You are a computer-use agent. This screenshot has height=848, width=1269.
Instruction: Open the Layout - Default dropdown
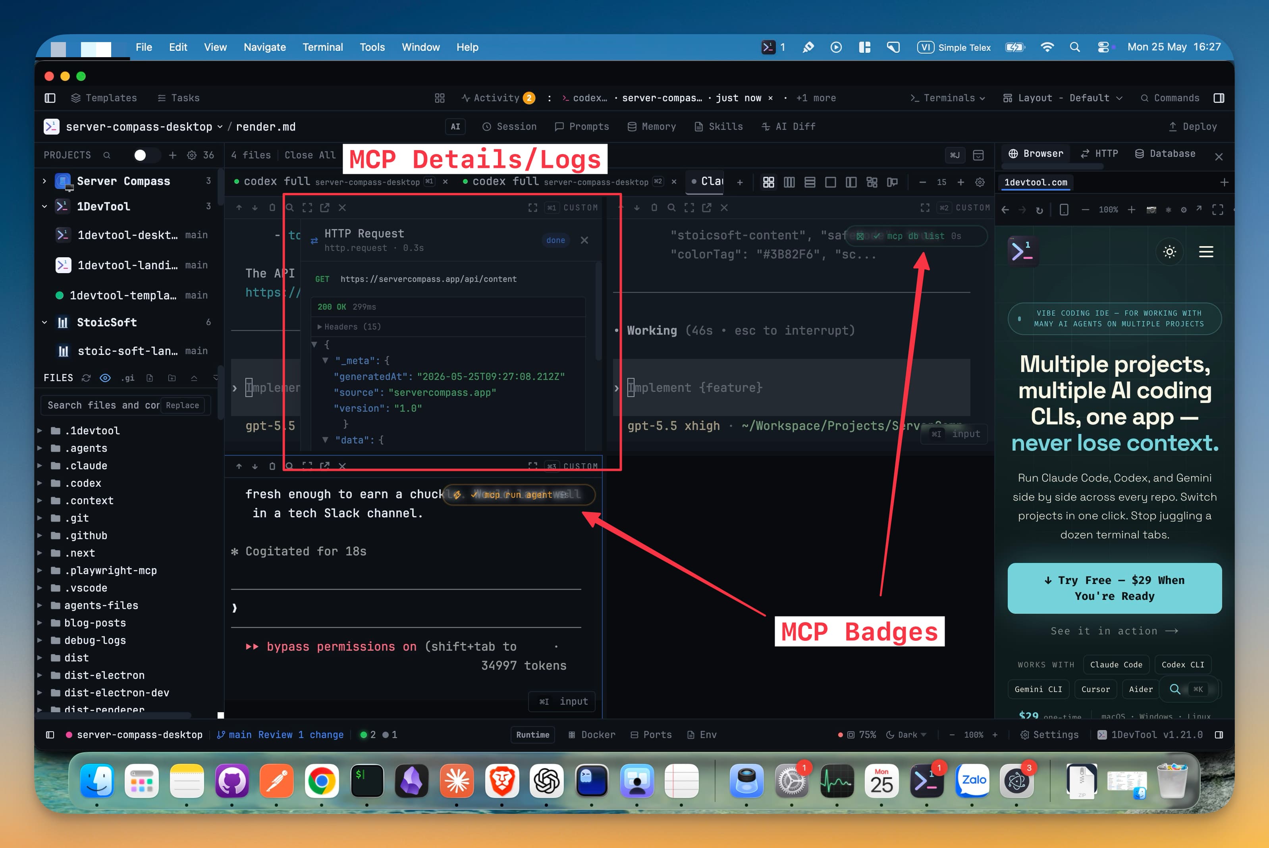(1063, 98)
